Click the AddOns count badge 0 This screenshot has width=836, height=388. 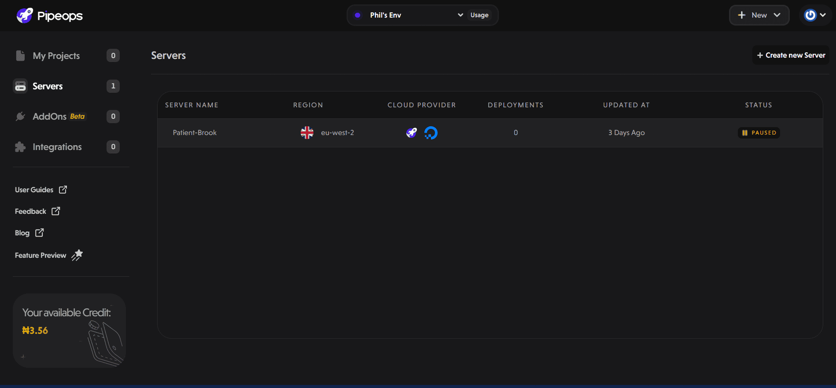[x=113, y=116]
